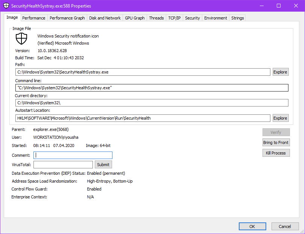Click the Started time 08:14:11 07.04.2020
305x234 pixels.
pos(54,145)
